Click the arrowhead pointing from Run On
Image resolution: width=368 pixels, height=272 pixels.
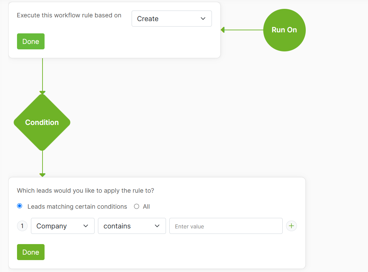pyautogui.click(x=223, y=30)
